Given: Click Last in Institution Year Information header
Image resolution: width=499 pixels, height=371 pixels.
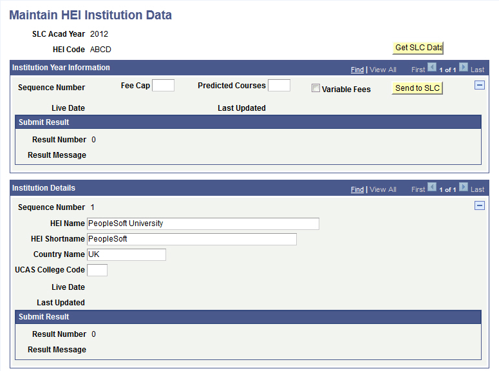Looking at the screenshot, I should tap(477, 70).
